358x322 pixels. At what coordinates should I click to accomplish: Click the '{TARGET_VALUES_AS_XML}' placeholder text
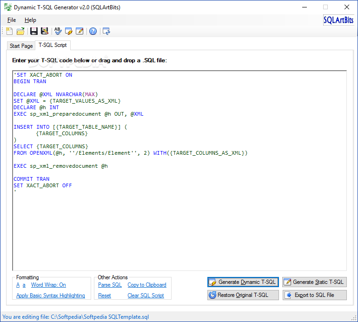[x=85, y=101]
